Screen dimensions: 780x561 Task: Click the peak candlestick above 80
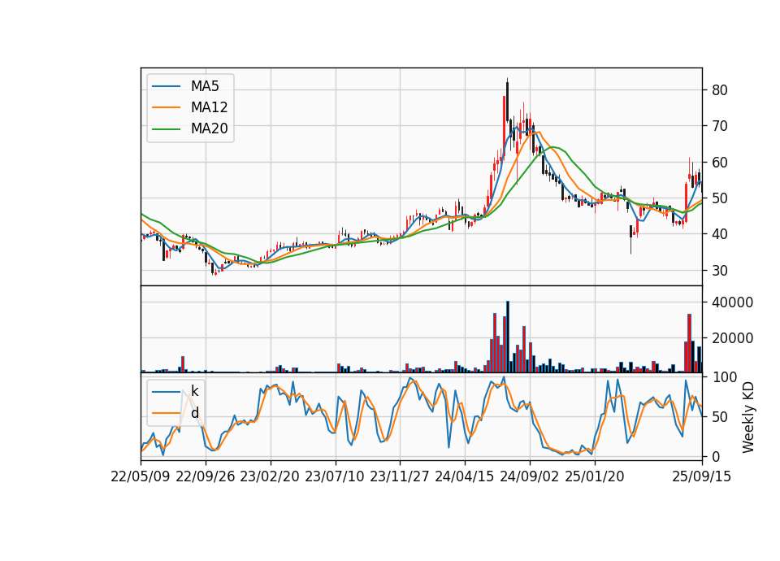[507, 102]
